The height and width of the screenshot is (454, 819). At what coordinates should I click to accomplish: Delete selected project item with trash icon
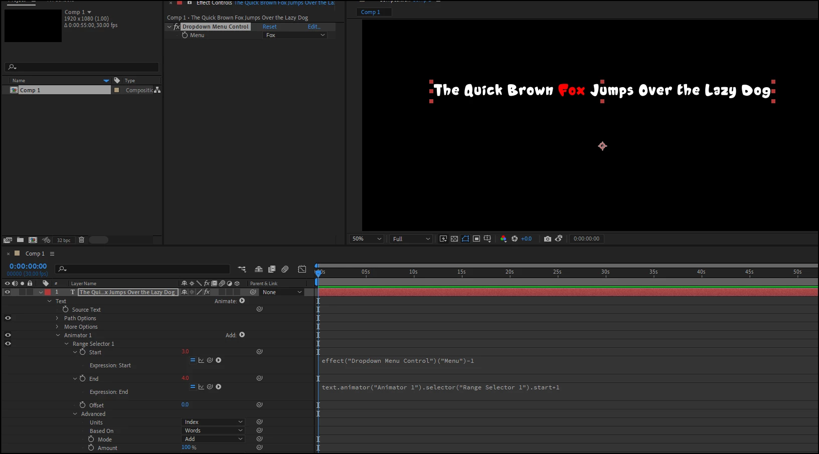pyautogui.click(x=81, y=240)
